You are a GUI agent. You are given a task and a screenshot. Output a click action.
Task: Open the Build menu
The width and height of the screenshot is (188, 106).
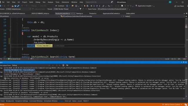[31, 2]
